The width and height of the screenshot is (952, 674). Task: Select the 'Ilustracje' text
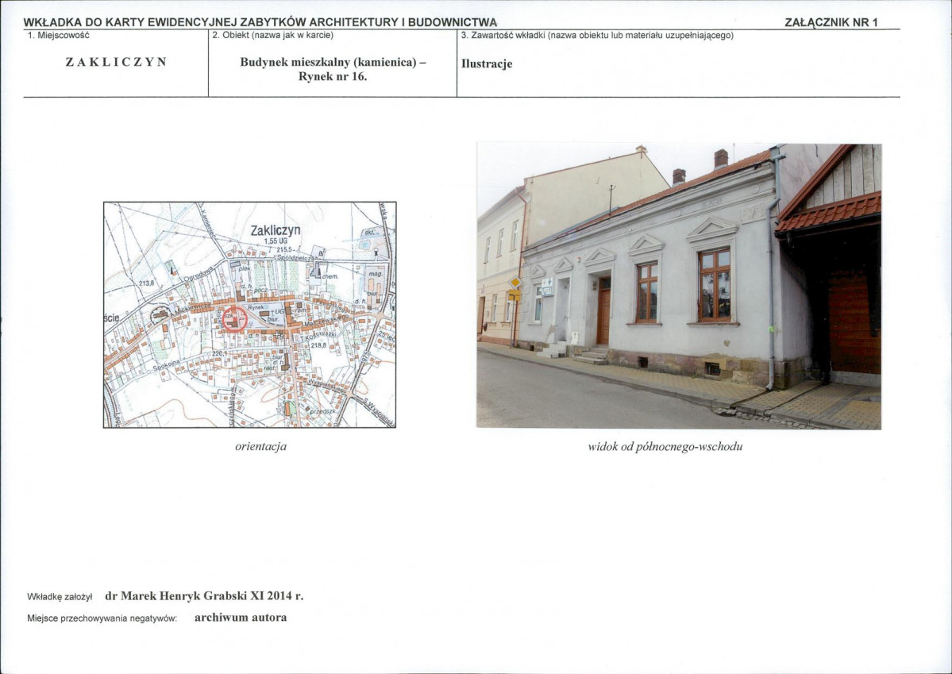pos(487,64)
